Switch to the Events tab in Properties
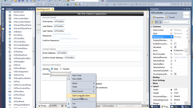Viewport: 193px width, 108px height. [171, 17]
